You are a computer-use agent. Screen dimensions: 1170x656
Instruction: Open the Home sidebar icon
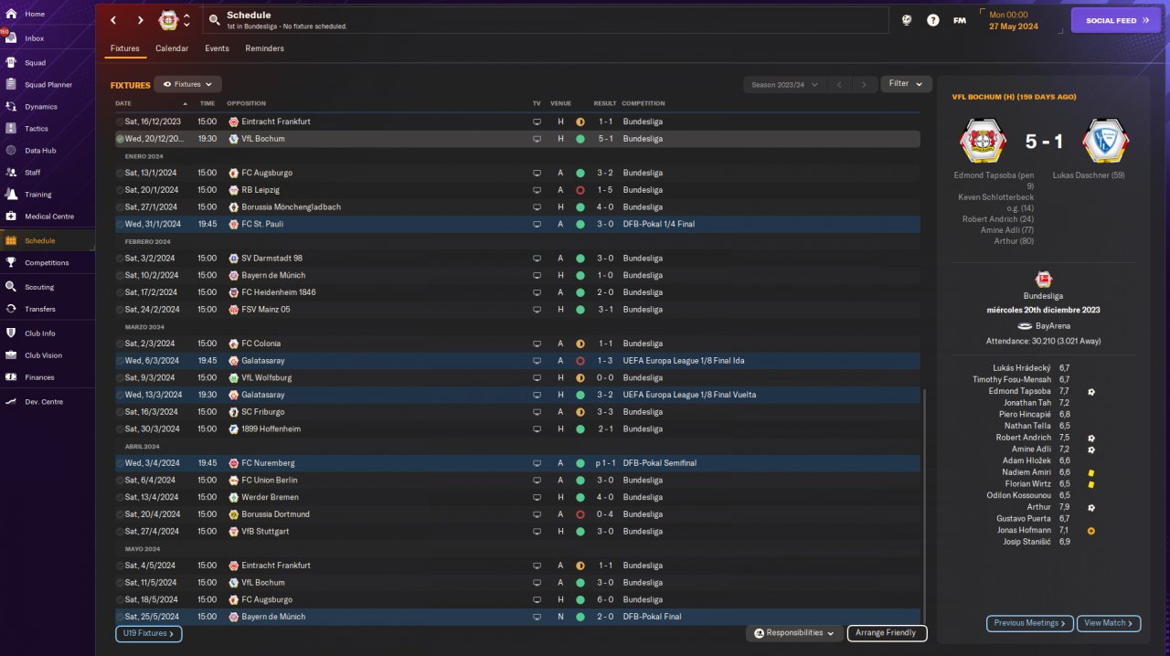[x=11, y=14]
